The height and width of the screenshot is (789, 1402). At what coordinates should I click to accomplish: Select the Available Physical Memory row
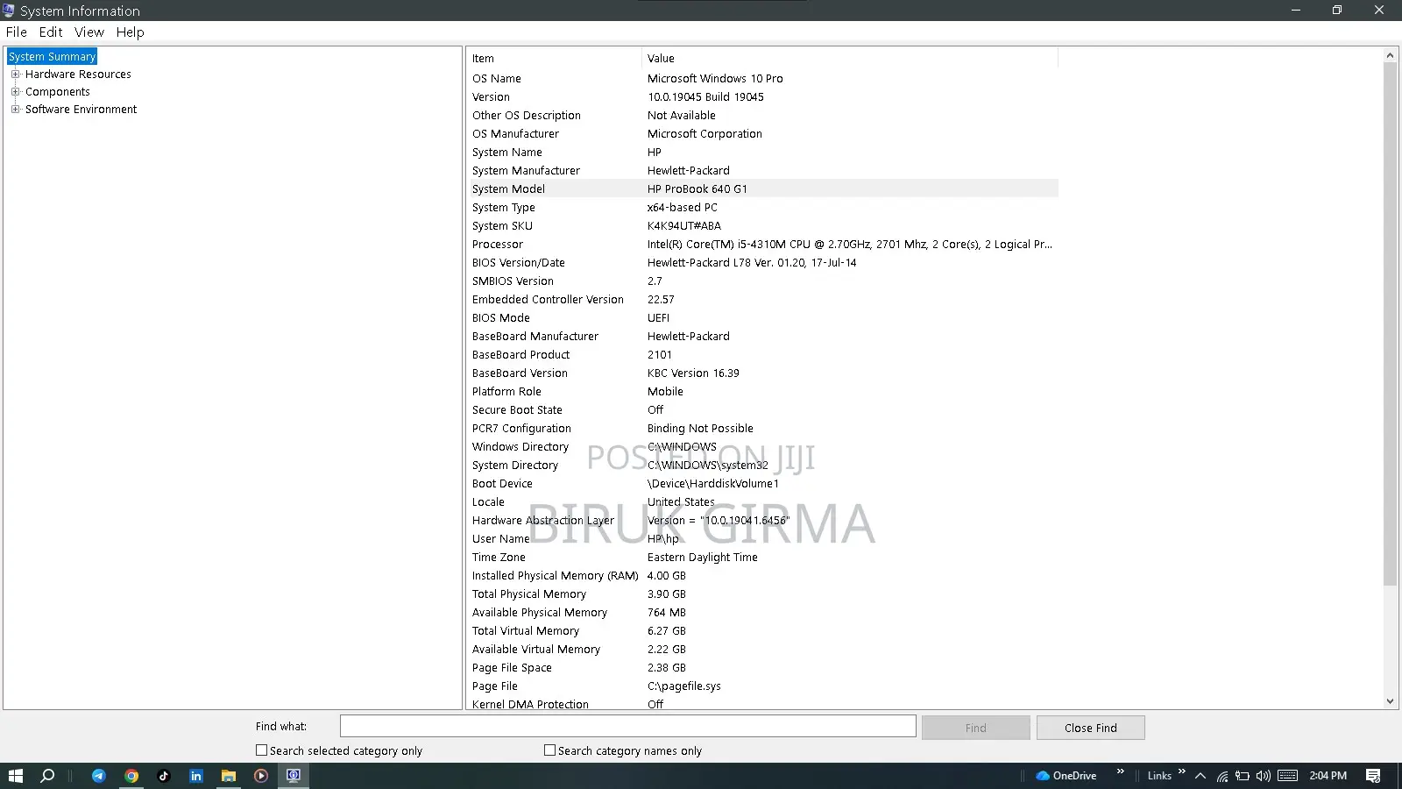(x=762, y=613)
